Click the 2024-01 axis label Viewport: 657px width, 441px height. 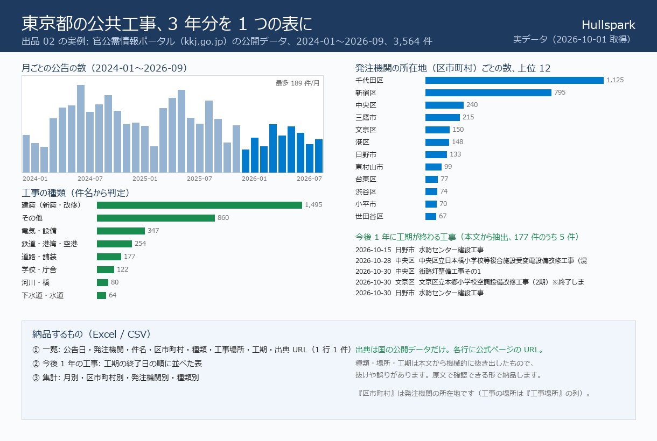tap(35, 179)
